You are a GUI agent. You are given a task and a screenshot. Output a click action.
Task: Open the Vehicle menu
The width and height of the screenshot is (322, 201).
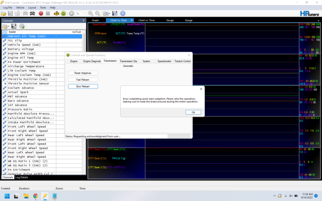(20, 8)
